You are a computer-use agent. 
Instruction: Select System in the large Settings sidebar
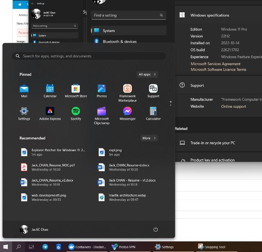[x=129, y=31]
